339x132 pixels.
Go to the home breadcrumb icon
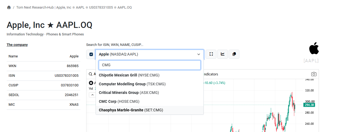click(9, 7)
